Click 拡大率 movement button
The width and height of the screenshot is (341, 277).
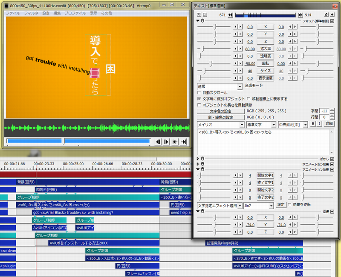[x=266, y=49]
